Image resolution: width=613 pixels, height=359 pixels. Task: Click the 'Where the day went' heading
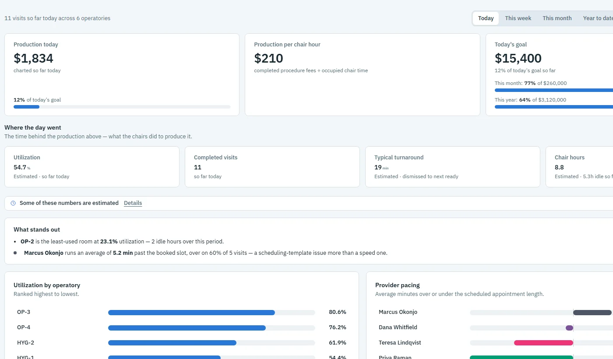tap(33, 128)
